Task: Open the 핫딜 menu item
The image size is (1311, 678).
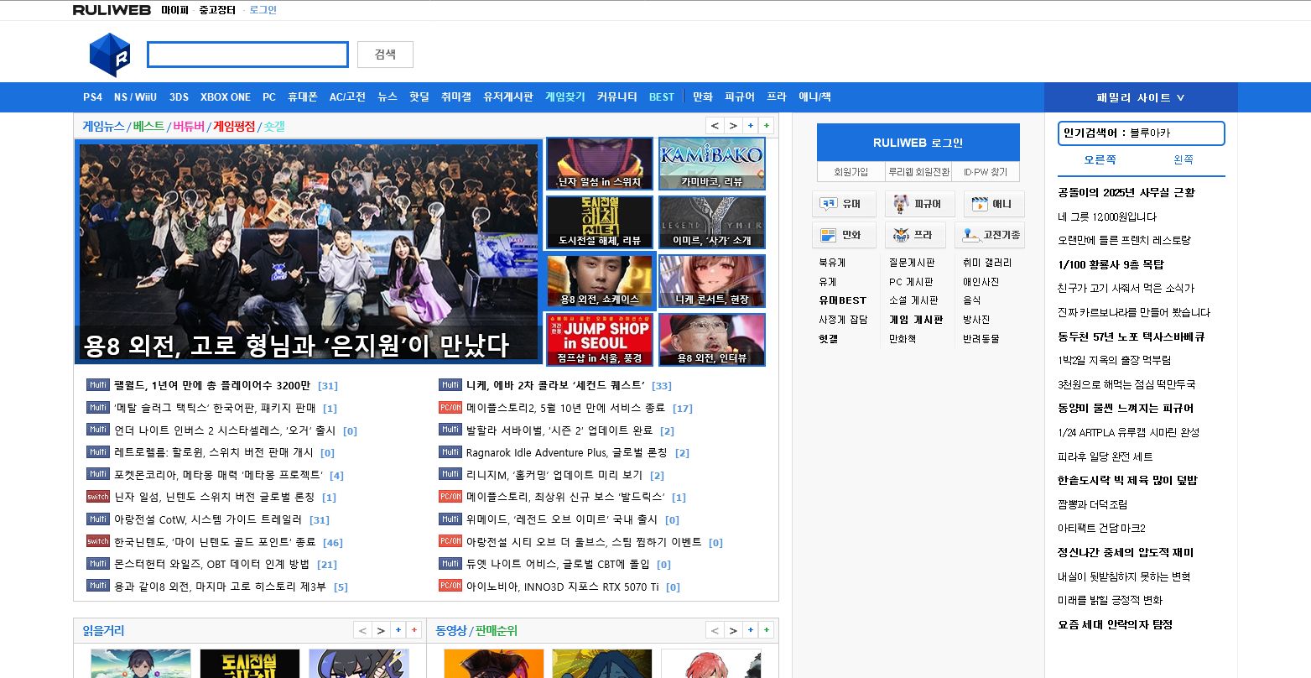Action: click(419, 97)
